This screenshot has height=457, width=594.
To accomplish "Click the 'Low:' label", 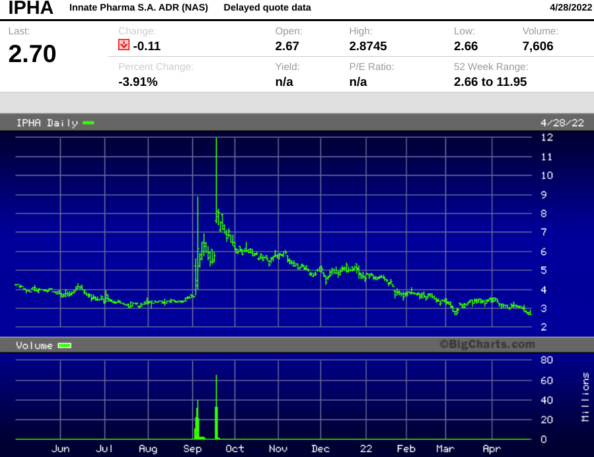I will 464,31.
